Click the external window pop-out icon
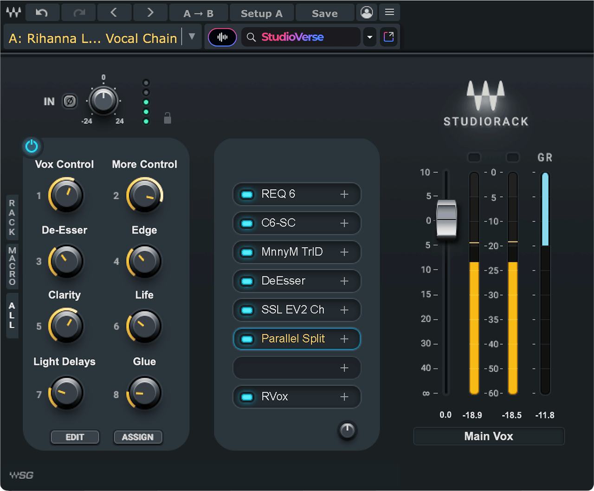The width and height of the screenshot is (594, 491). 389,37
